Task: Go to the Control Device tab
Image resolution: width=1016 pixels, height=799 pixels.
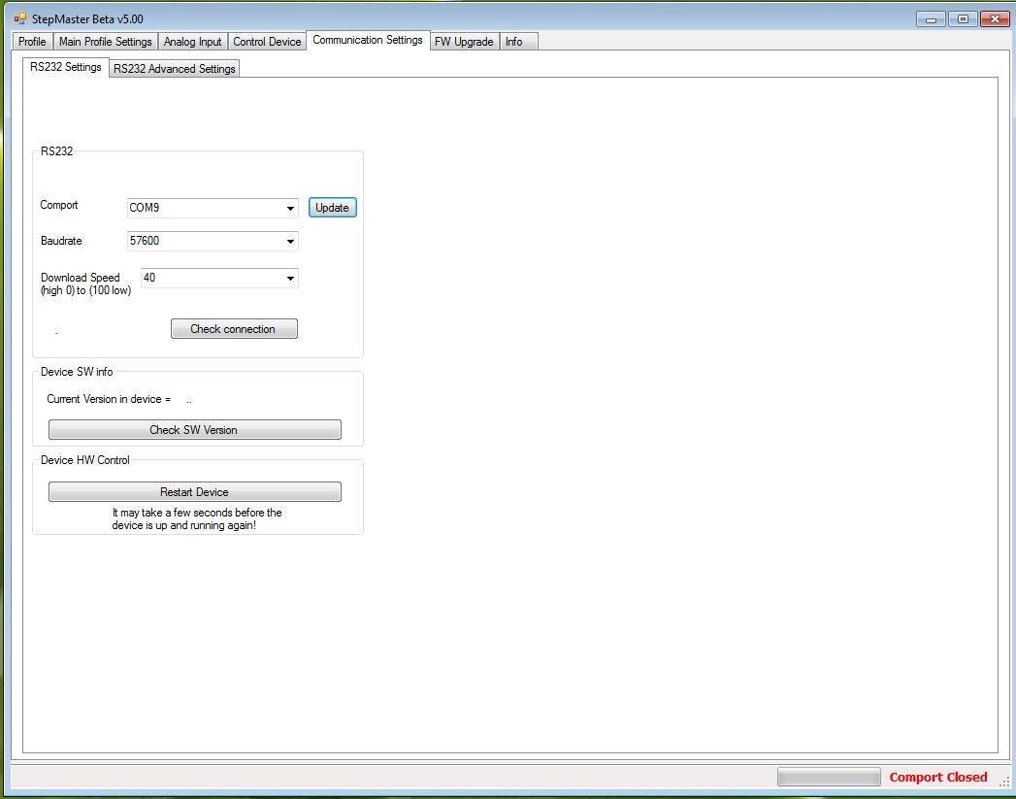Action: coord(267,42)
